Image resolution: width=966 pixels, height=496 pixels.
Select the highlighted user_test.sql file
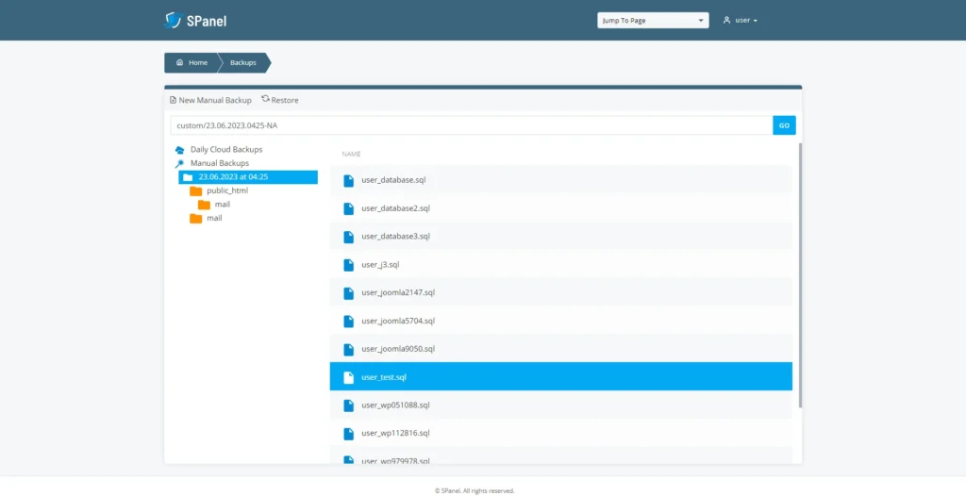[560, 376]
